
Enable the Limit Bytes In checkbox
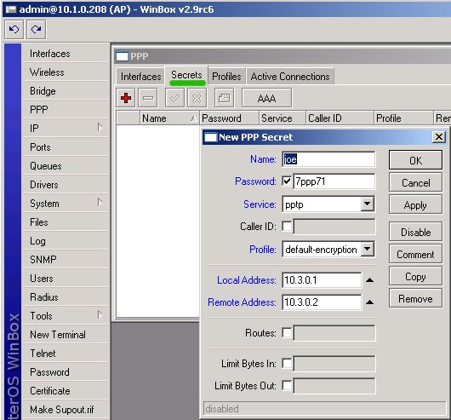pos(287,363)
